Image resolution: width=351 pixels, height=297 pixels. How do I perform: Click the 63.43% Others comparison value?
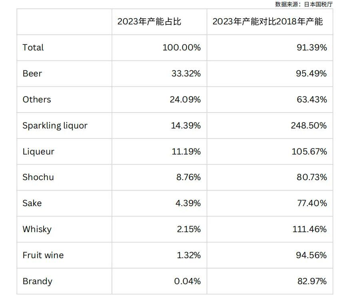(312, 100)
